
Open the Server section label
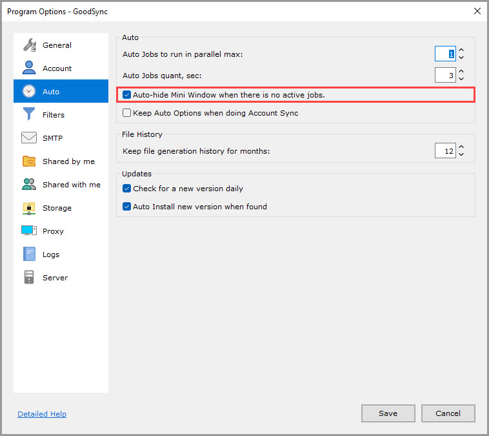[x=55, y=278]
